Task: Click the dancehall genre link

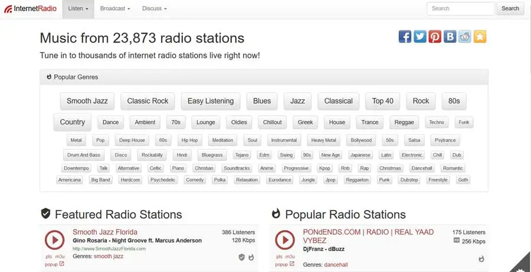Action: [x=336, y=265]
